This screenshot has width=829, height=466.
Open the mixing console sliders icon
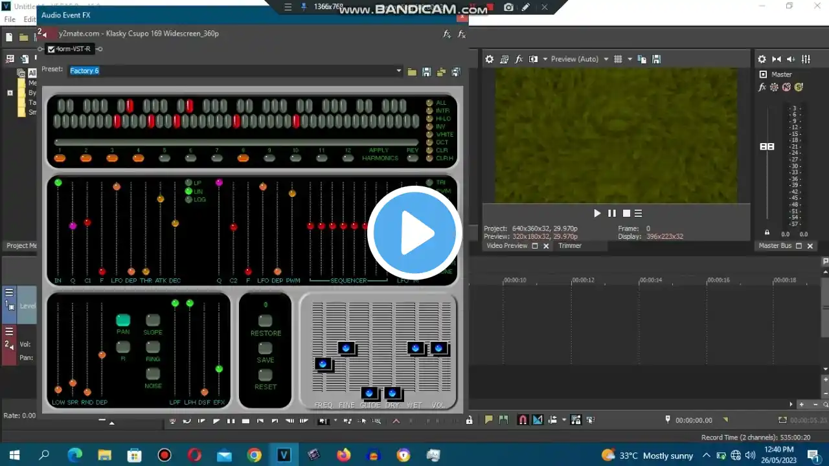pos(806,59)
